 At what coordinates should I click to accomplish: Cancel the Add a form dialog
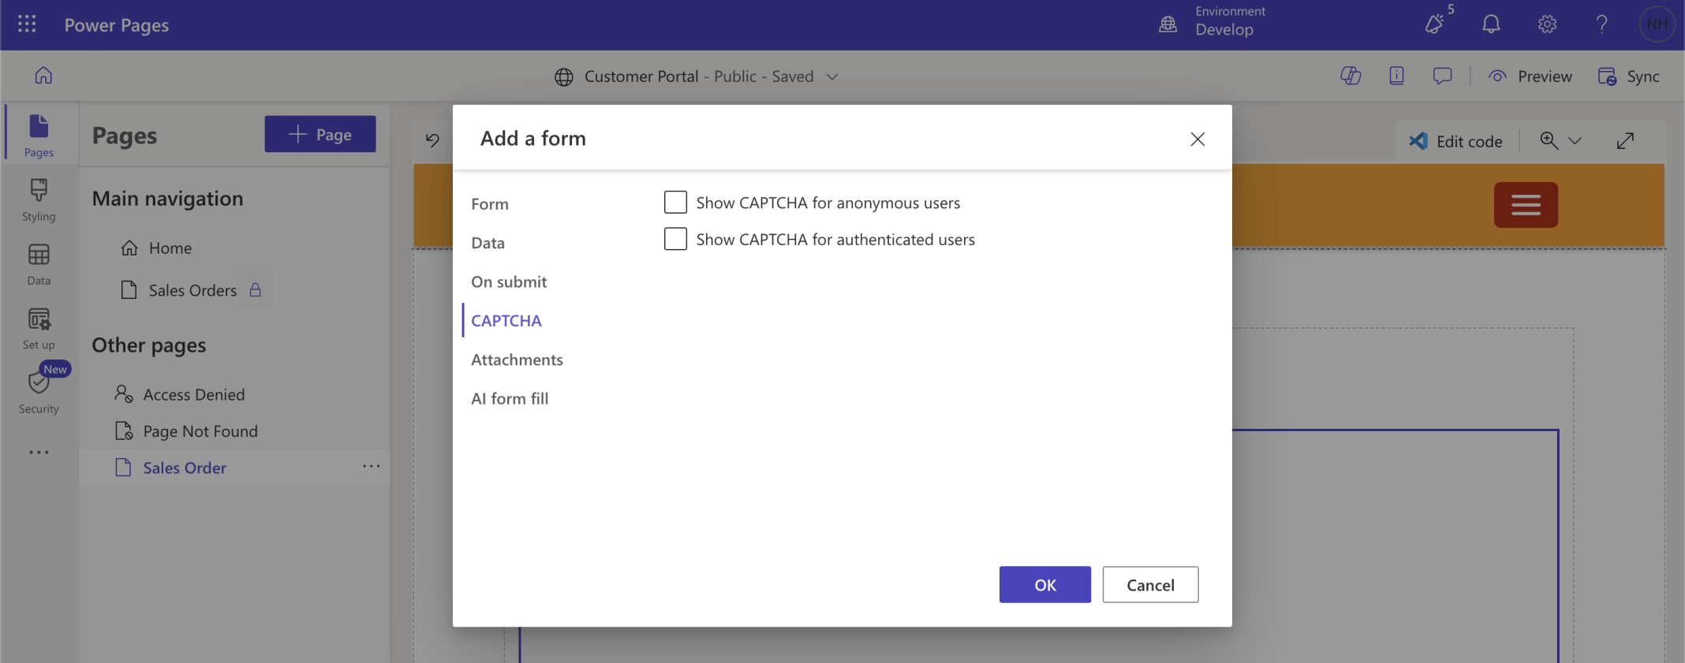coord(1149,584)
